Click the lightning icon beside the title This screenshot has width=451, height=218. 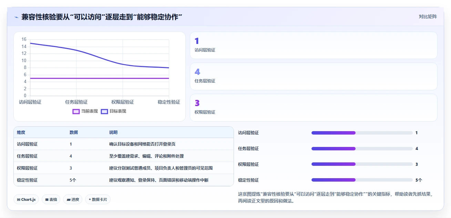[16, 17]
